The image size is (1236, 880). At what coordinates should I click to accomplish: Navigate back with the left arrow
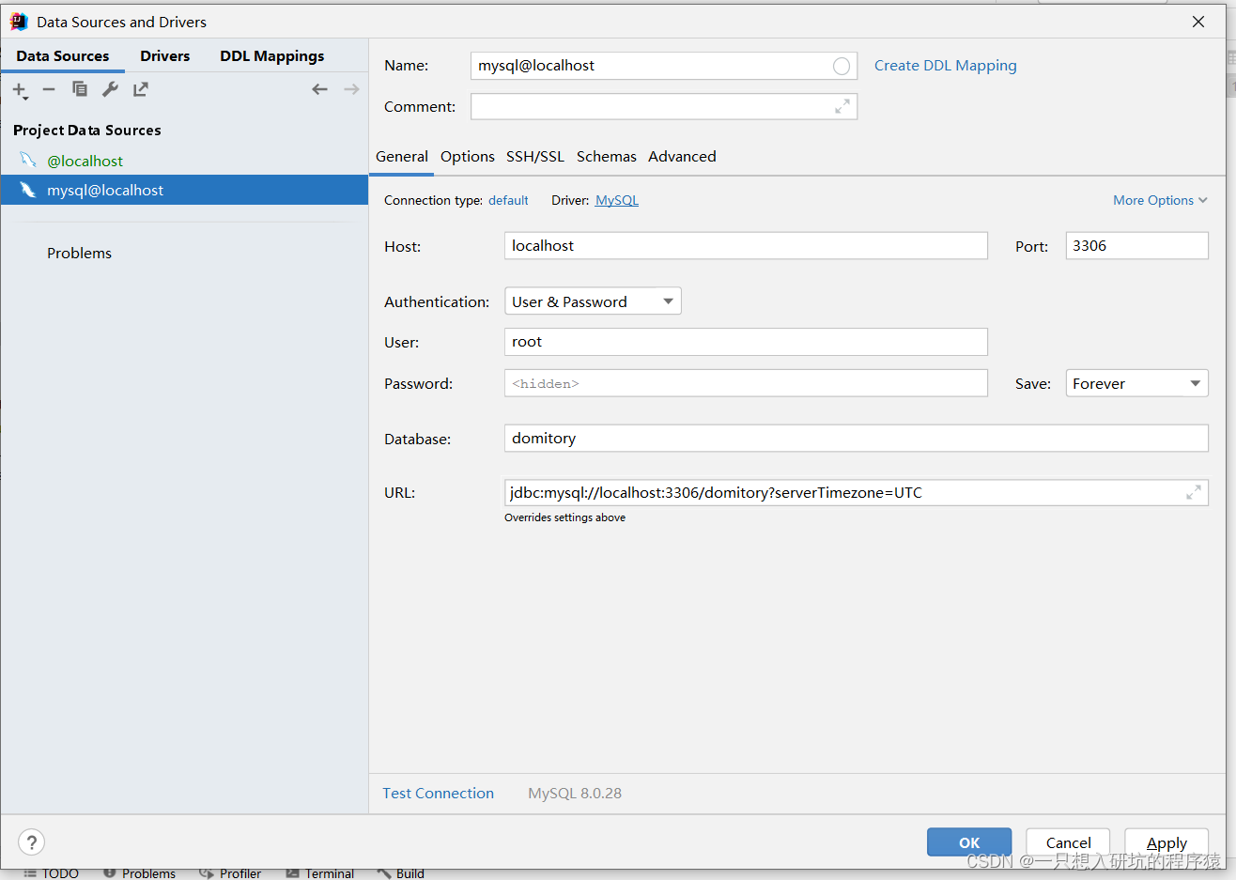point(320,89)
